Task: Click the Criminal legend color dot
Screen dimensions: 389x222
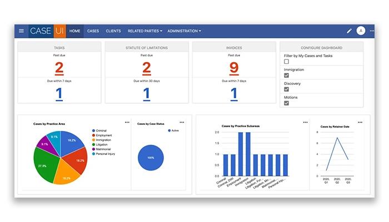Action: (x=93, y=130)
